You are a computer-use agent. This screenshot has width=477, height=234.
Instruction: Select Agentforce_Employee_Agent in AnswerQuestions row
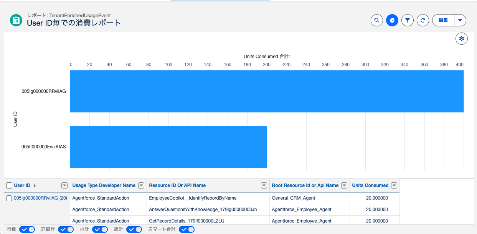(x=310, y=210)
